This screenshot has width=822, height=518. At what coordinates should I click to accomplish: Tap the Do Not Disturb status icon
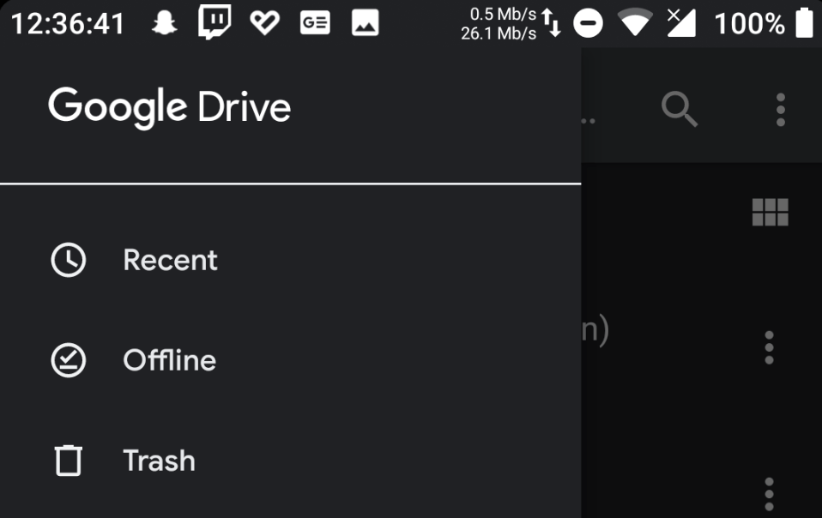(x=589, y=23)
